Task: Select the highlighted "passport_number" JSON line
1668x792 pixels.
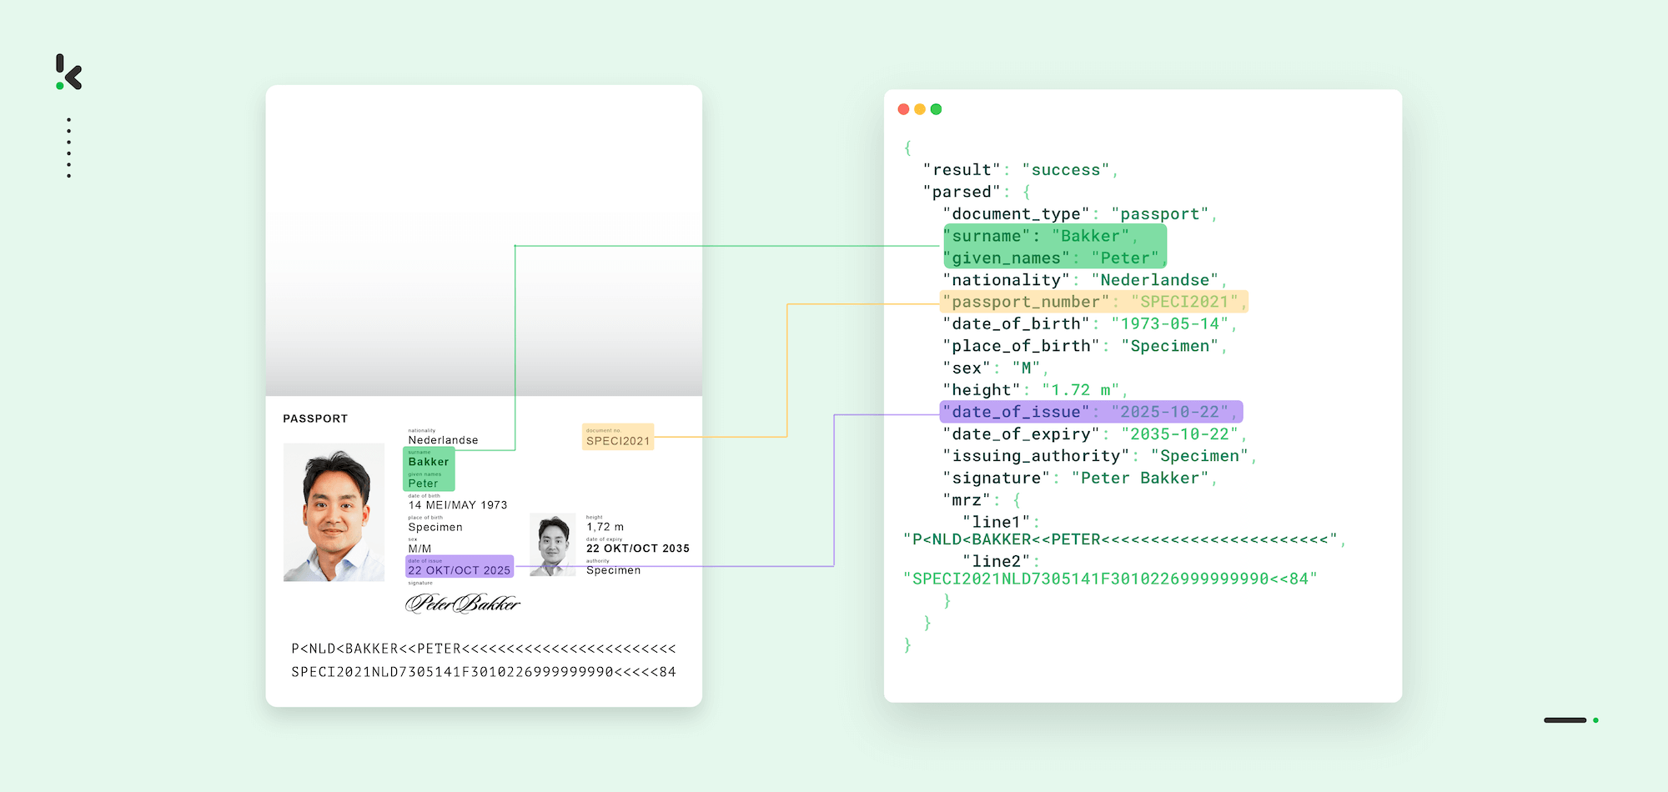Action: [x=1093, y=302]
